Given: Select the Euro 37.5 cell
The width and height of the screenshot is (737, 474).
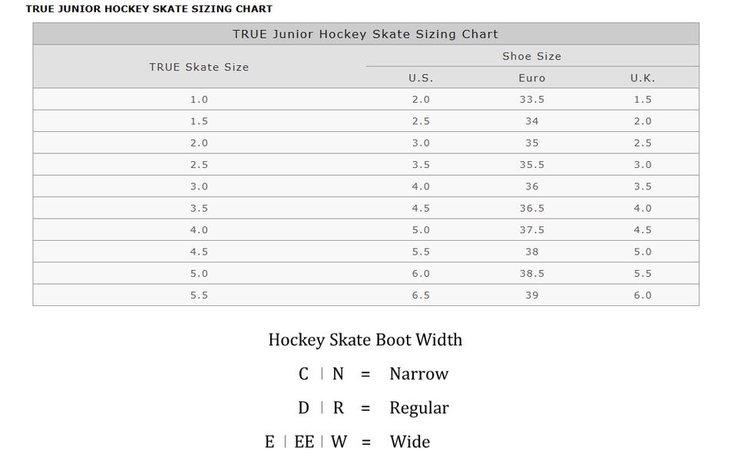Looking at the screenshot, I should pos(531,230).
